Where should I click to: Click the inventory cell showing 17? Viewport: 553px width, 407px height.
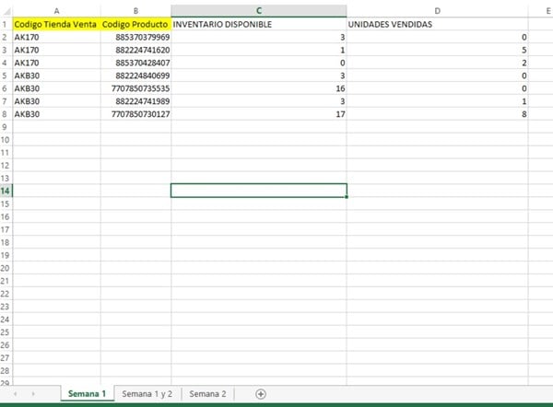pyautogui.click(x=259, y=113)
